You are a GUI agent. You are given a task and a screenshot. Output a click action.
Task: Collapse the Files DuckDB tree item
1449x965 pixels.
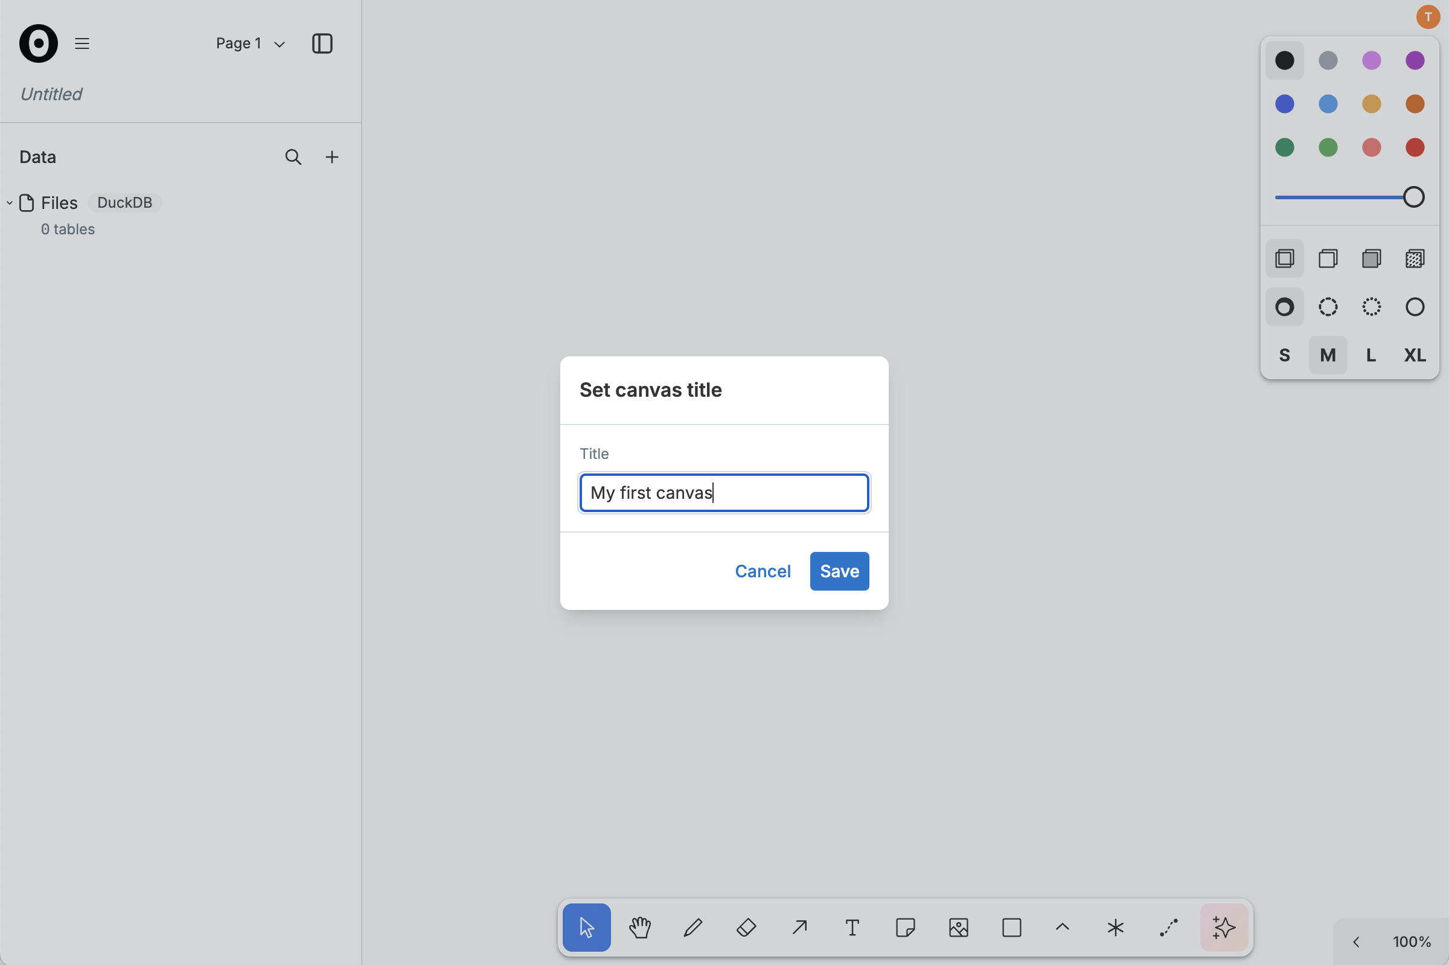9,202
